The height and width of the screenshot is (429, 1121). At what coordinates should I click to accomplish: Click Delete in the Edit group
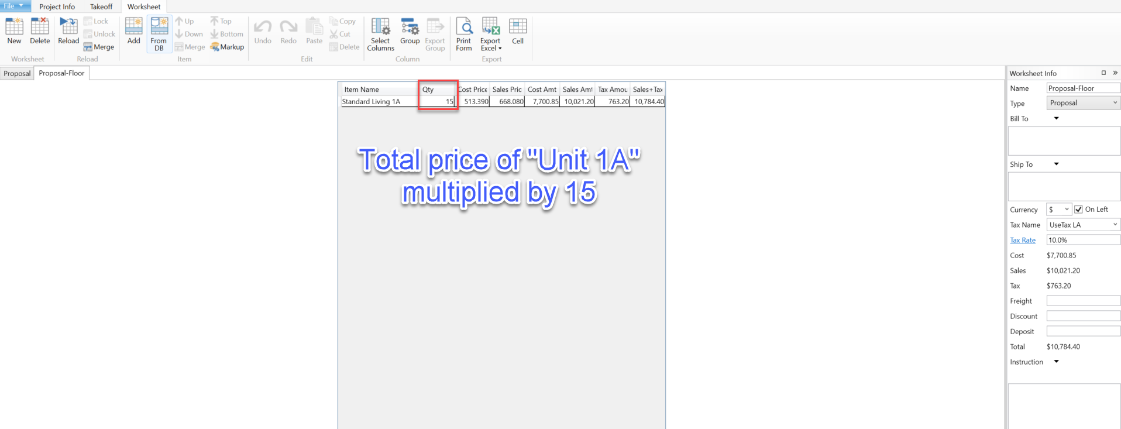[x=345, y=47]
